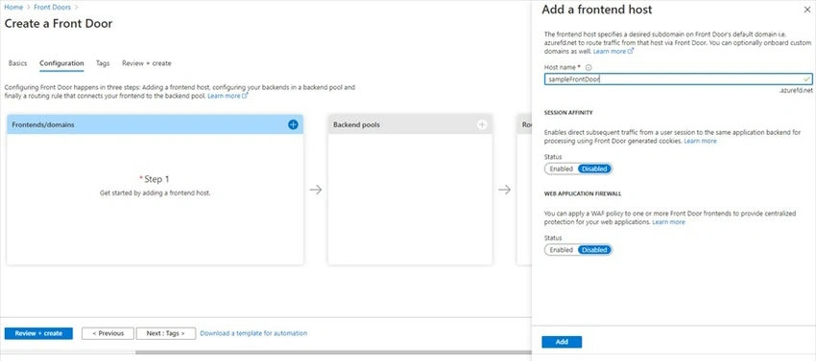Click the Host name input field

coord(678,79)
